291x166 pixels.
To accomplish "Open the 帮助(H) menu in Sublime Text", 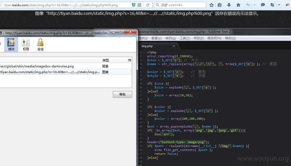I will click(230, 38).
